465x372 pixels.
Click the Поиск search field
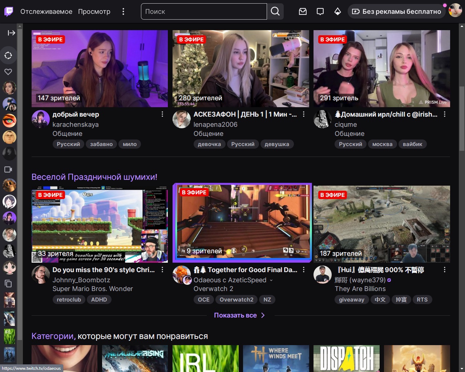[204, 12]
